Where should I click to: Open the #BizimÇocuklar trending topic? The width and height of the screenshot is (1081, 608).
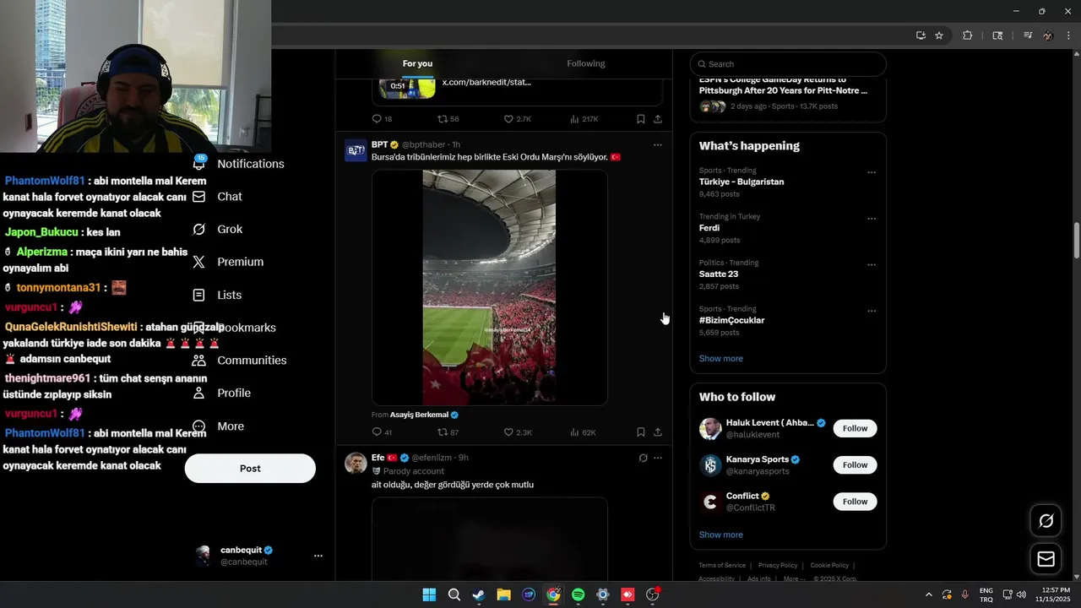(x=731, y=320)
